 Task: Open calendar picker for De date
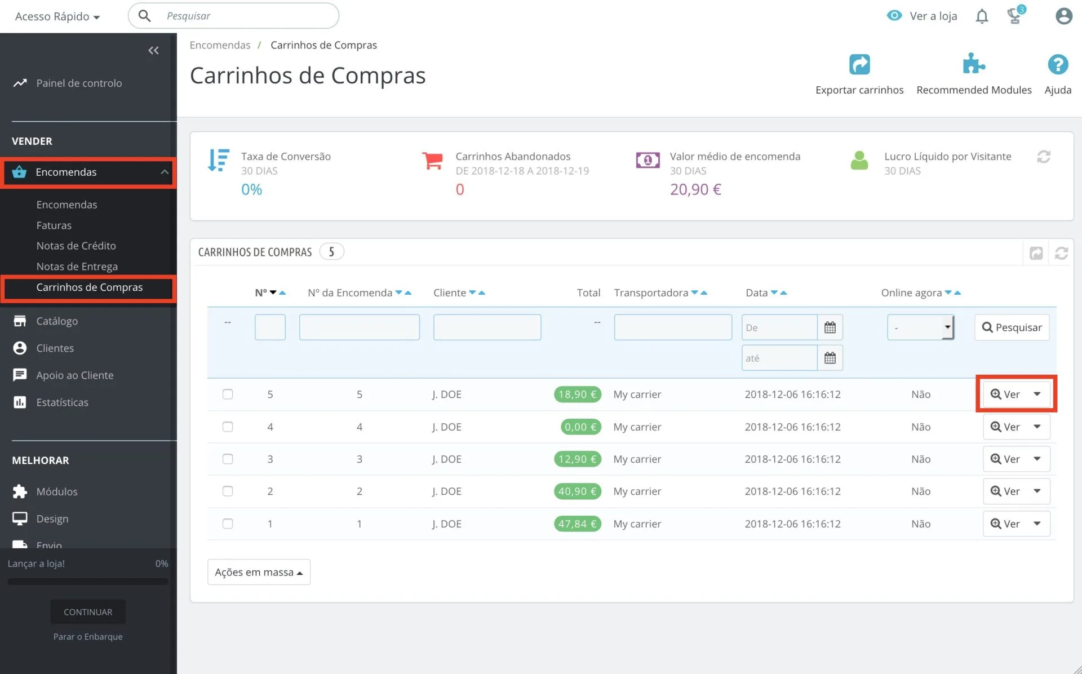coord(830,327)
